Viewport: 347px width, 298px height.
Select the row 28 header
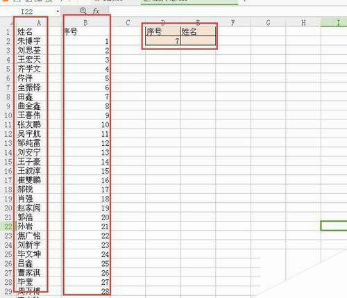pyautogui.click(x=8, y=282)
